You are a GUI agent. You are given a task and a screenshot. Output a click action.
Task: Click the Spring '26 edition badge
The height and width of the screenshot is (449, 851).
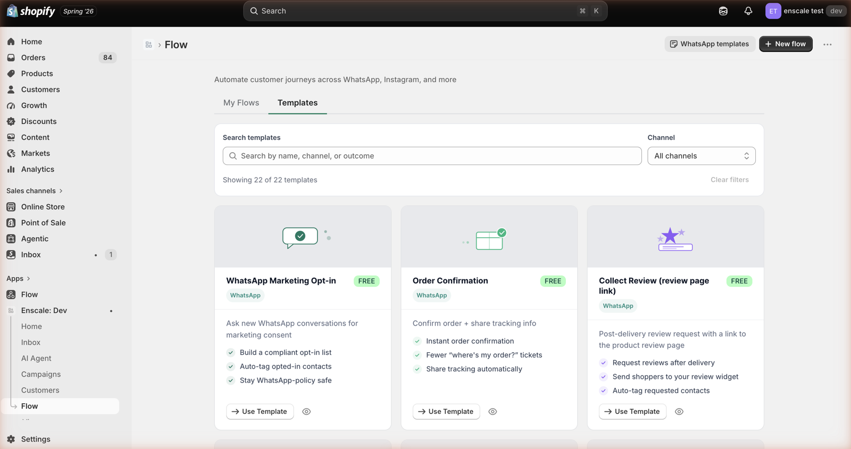79,11
